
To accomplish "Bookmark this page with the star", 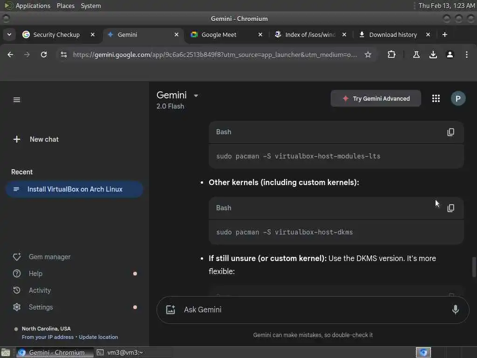I will (368, 55).
